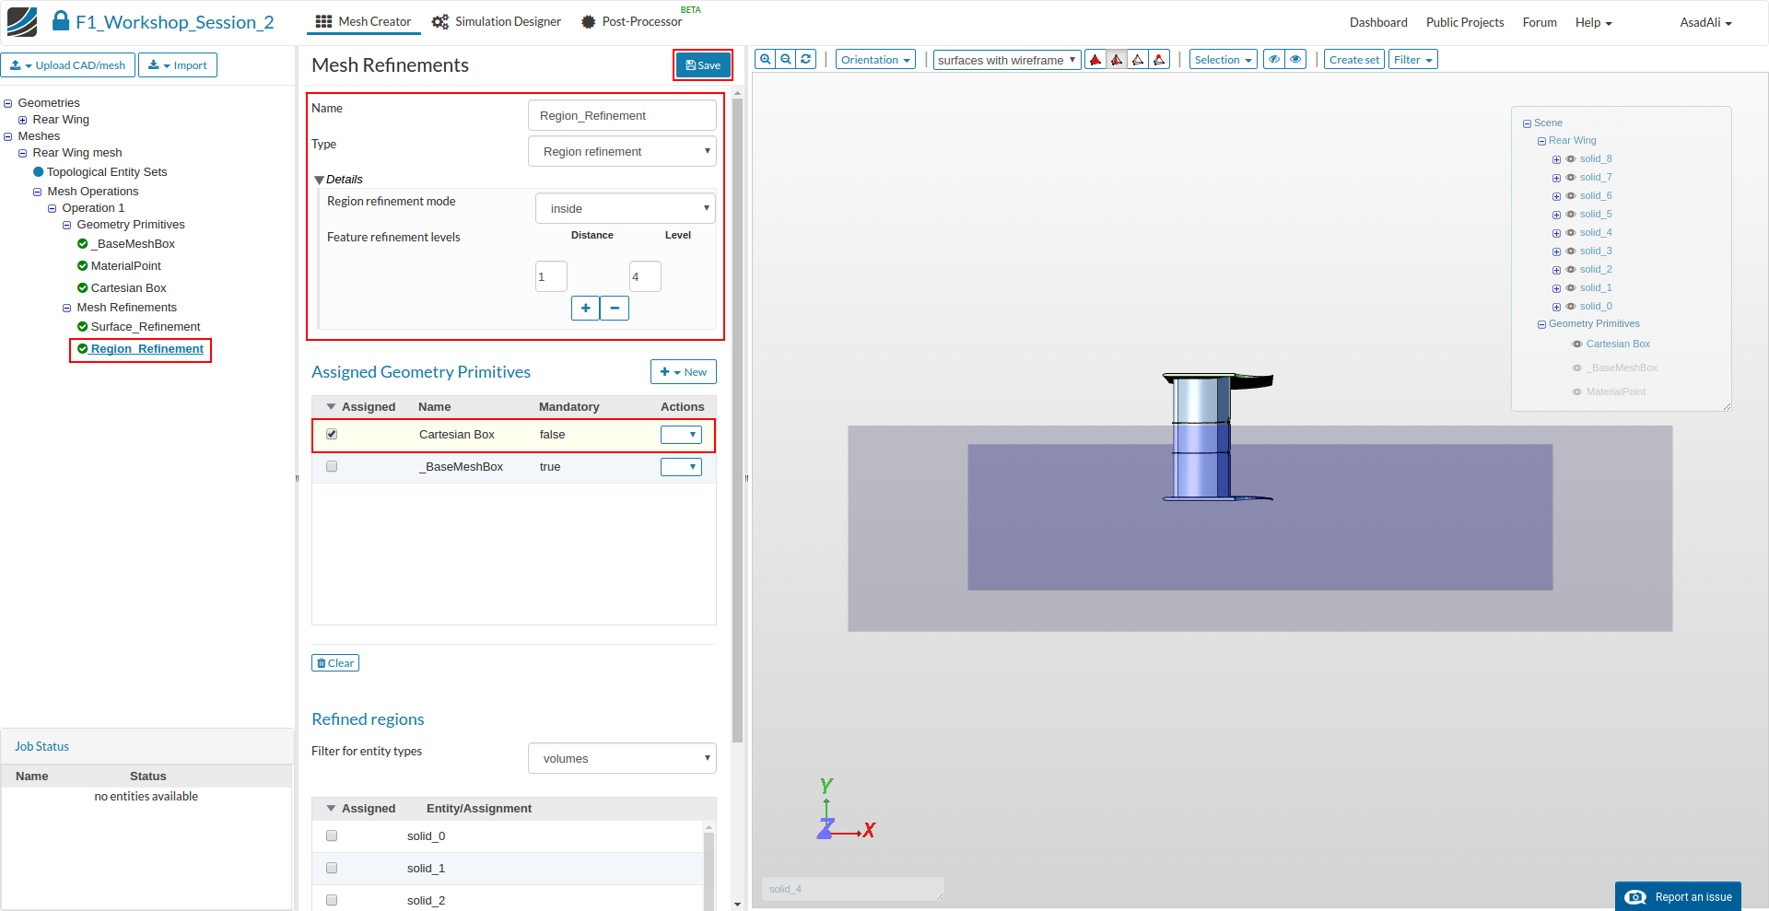Hide selection using crossed-eye icon
This screenshot has width=1769, height=911.
coord(1273,60)
